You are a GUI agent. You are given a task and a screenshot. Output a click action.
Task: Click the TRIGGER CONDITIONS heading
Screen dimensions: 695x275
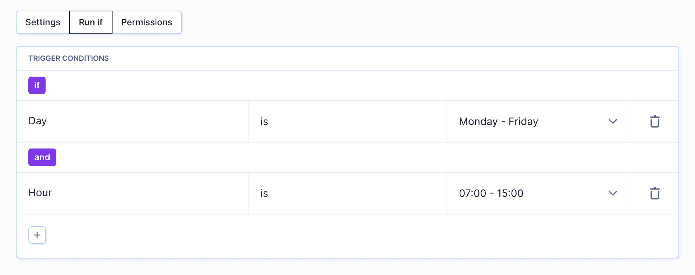tap(69, 58)
